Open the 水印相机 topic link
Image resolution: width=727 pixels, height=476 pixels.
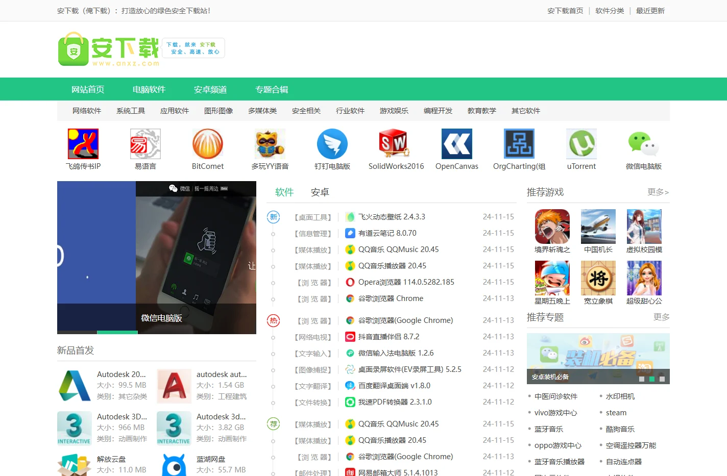click(620, 396)
